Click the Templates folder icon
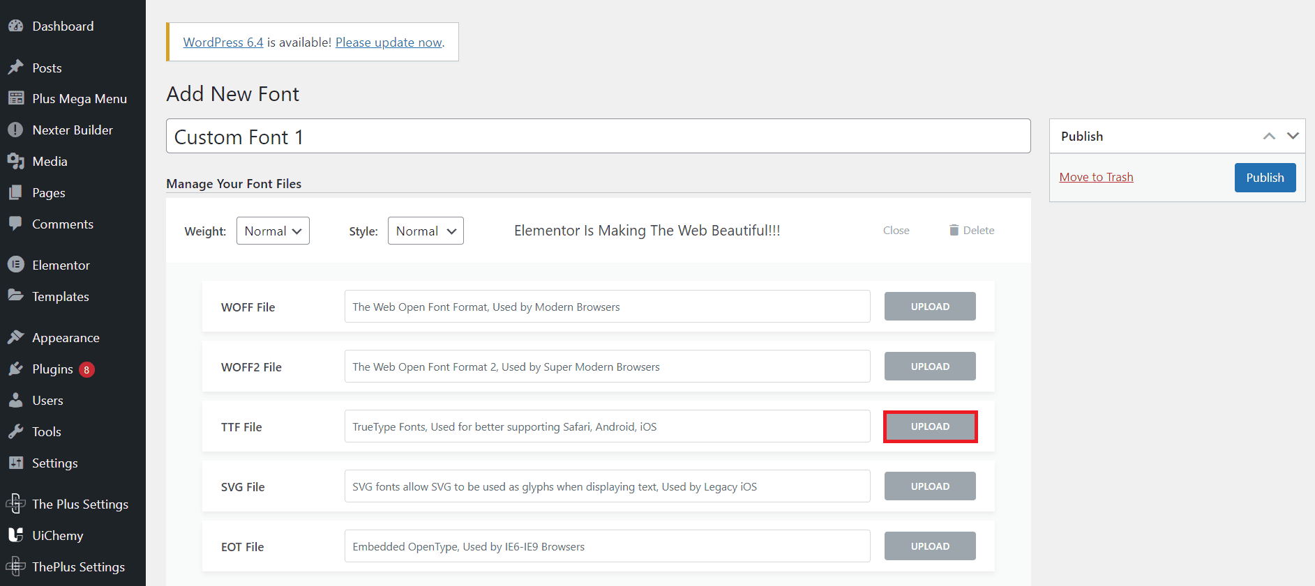The height and width of the screenshot is (586, 1315). [15, 296]
